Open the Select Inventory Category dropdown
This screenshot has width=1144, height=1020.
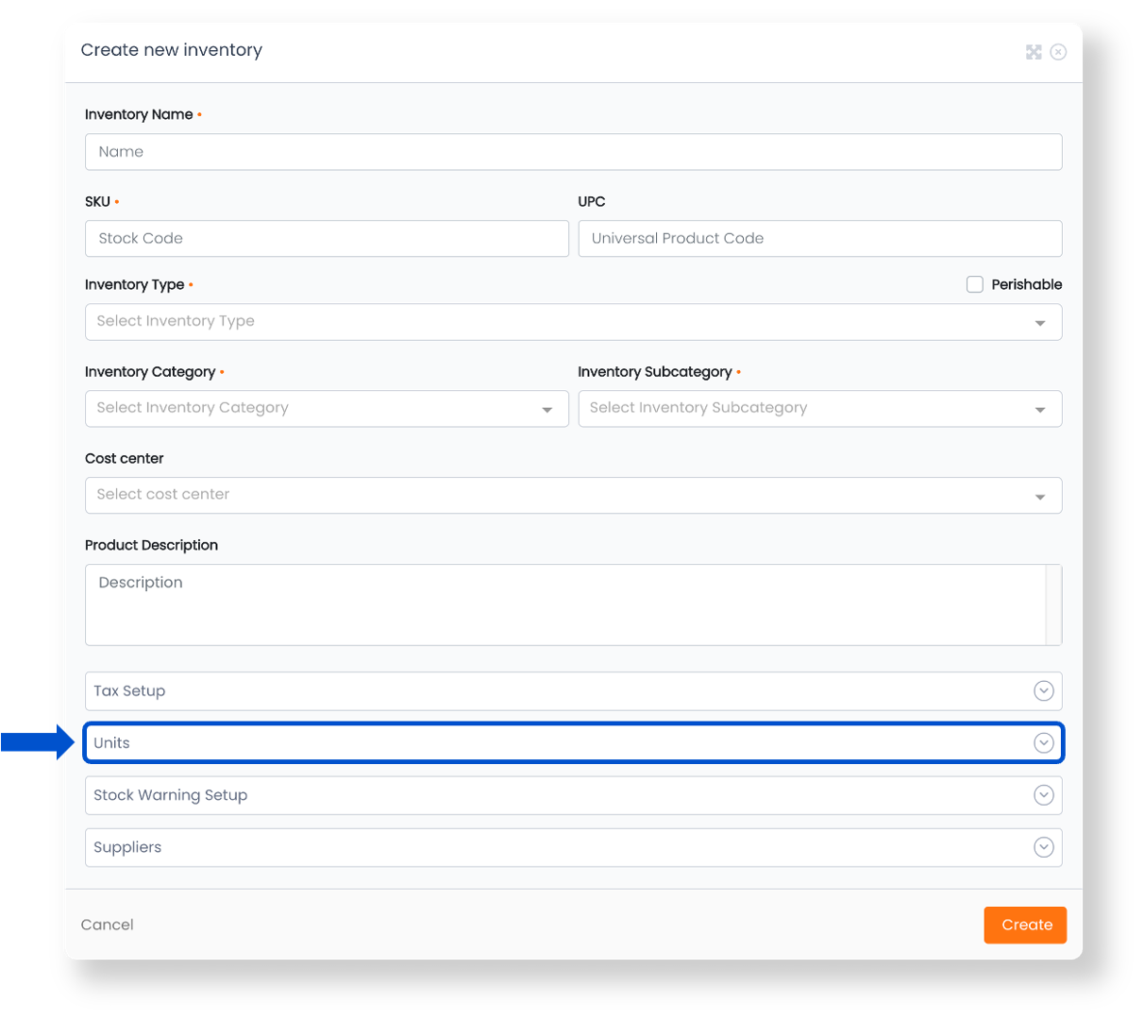327,408
